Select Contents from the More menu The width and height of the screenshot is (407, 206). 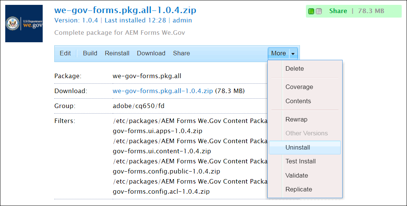pos(305,101)
